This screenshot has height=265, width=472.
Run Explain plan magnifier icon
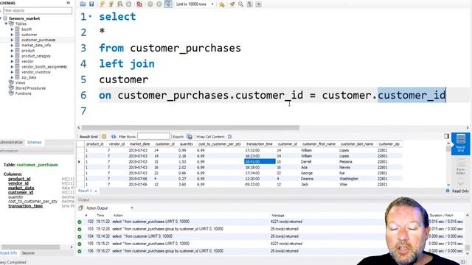coord(119,4)
